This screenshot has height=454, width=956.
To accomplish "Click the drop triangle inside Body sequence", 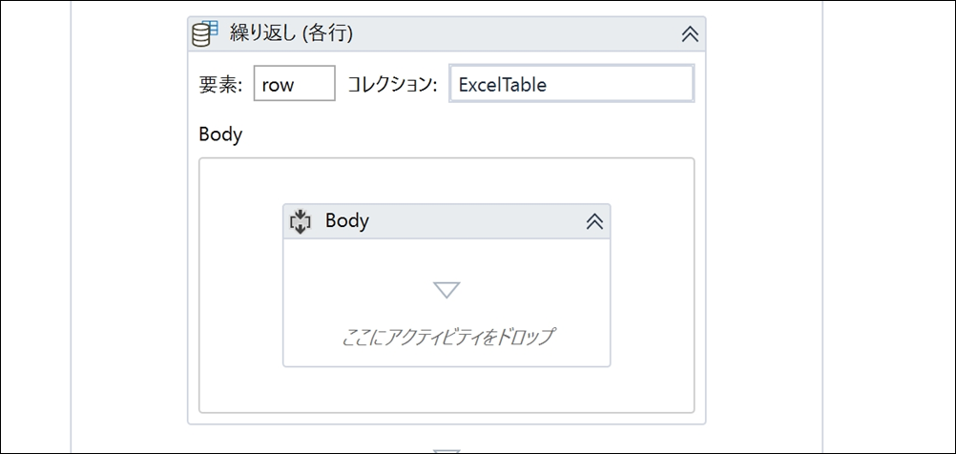I will [x=447, y=290].
